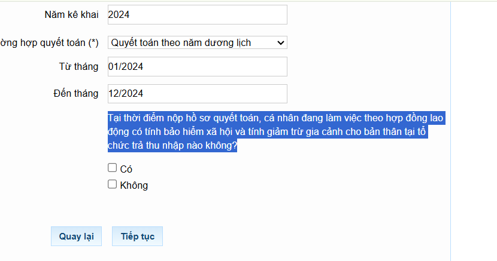
Task: Click the settlement type dropdown arrow
Action: point(281,42)
